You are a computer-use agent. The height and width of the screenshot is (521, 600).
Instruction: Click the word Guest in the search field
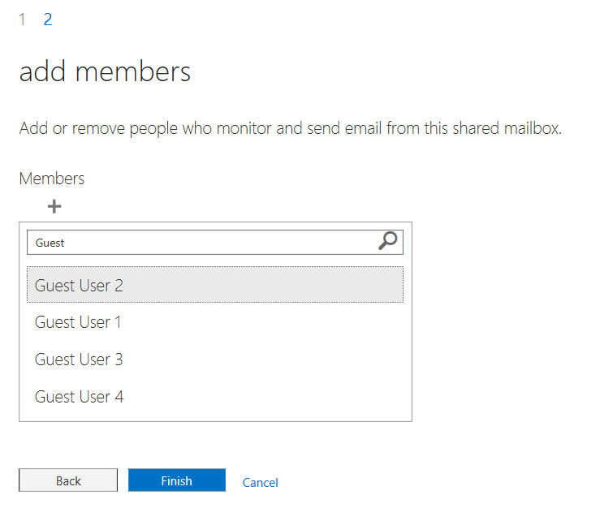pyautogui.click(x=50, y=243)
